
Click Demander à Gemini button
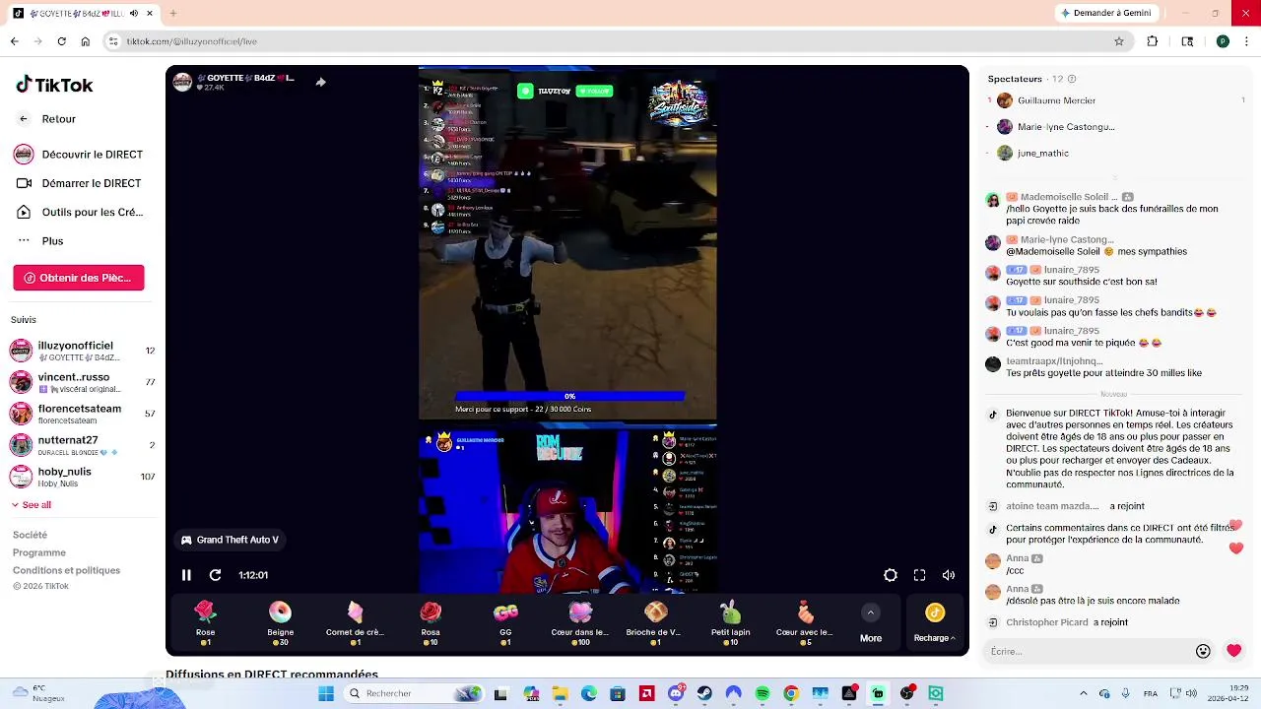point(1105,13)
